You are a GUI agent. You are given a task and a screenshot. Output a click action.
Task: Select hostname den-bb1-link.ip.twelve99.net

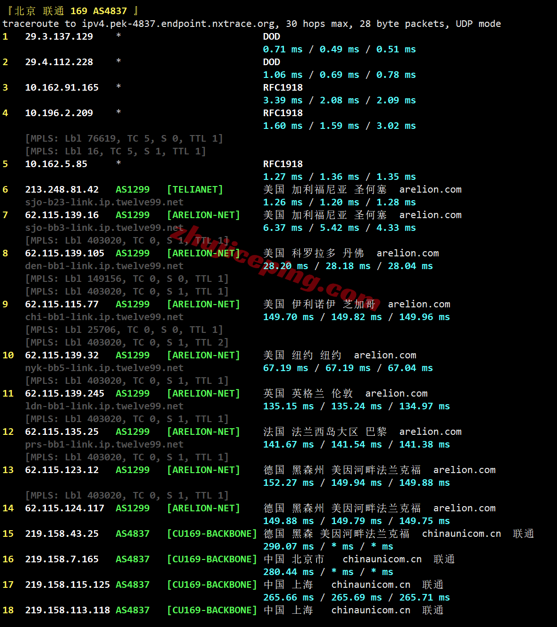tap(104, 266)
